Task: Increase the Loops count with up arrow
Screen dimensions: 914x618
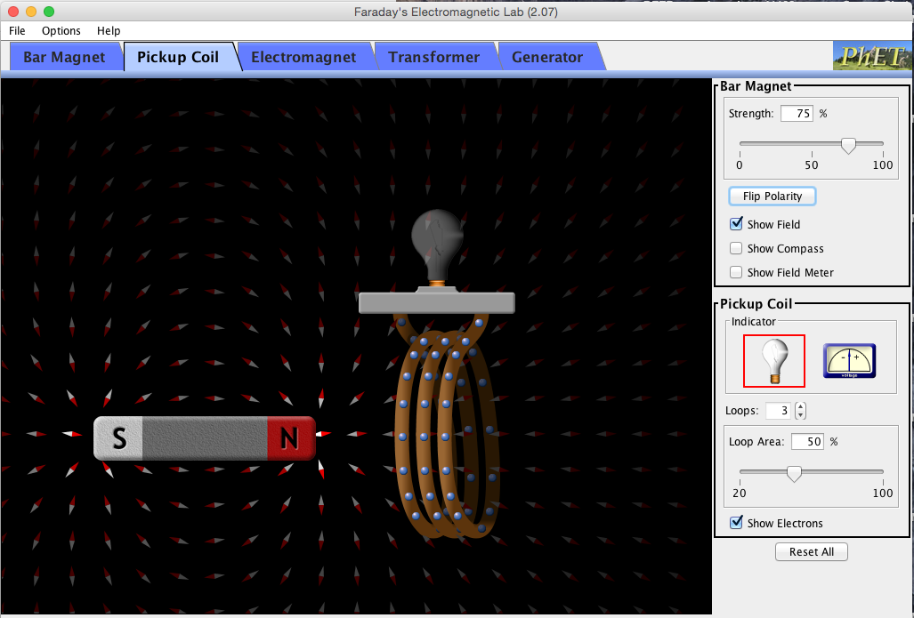Action: [x=801, y=406]
